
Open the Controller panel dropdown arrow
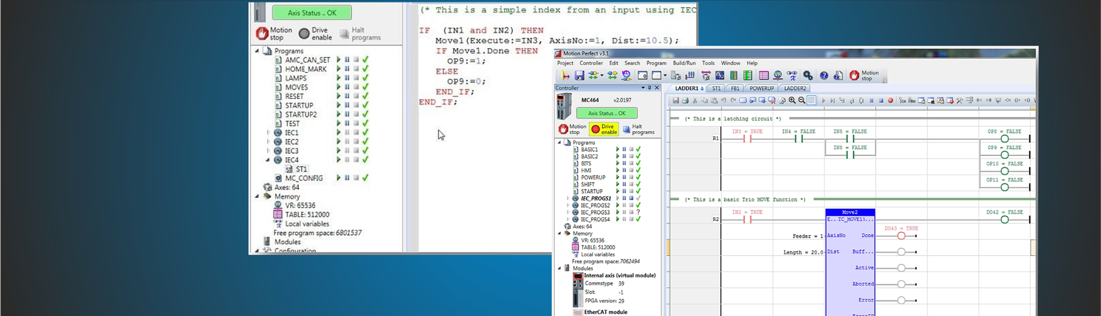click(x=643, y=88)
